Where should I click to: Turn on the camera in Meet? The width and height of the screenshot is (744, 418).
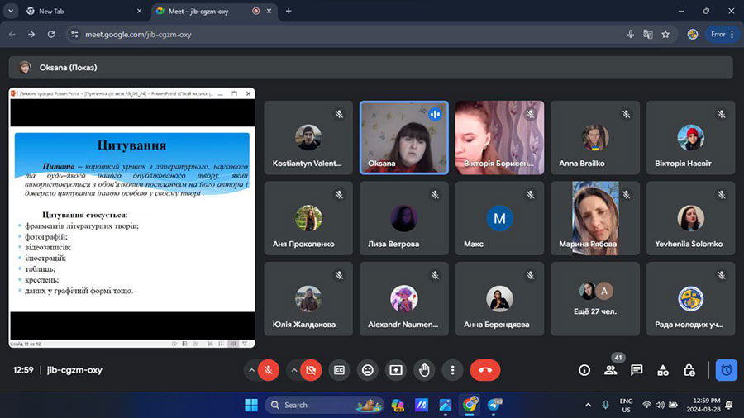[311, 370]
